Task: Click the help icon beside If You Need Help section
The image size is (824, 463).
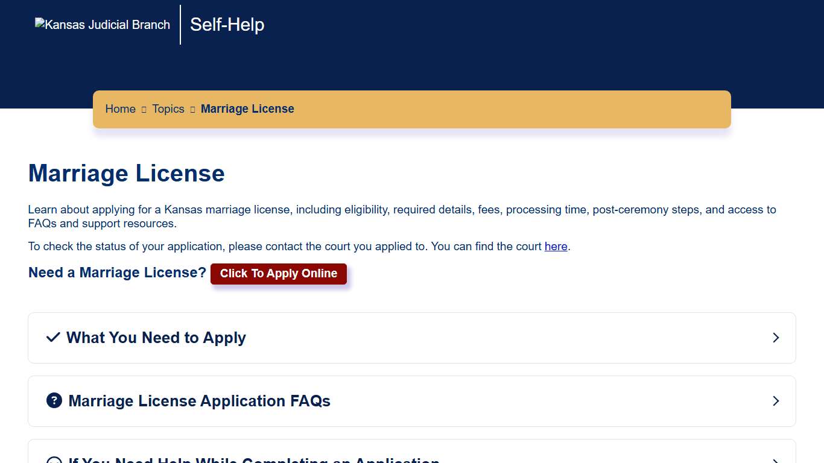Action: pos(54,461)
